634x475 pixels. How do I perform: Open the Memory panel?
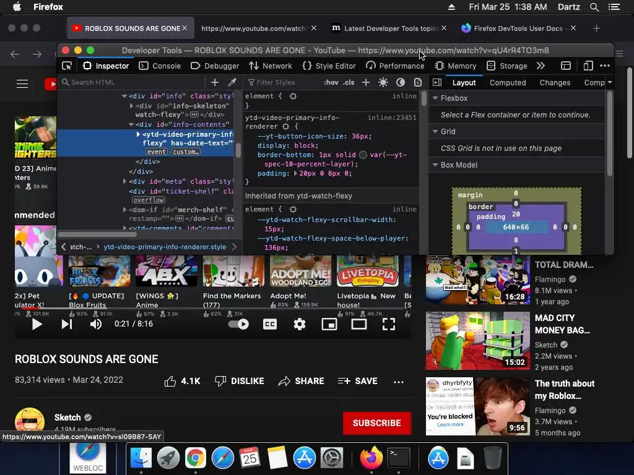click(x=455, y=66)
